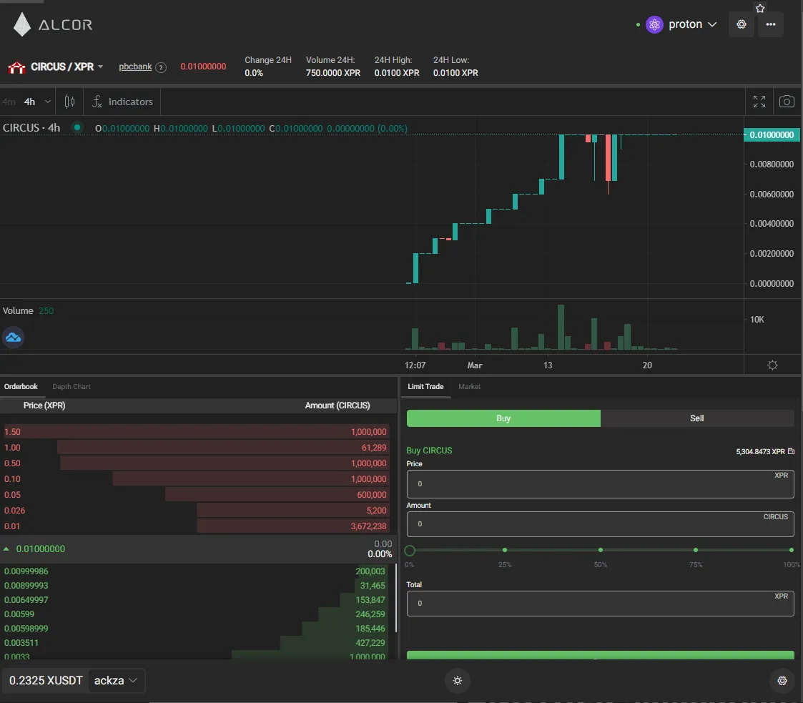The width and height of the screenshot is (803, 703).
Task: Click the amount slider handle at 0%
Action: tap(409, 551)
